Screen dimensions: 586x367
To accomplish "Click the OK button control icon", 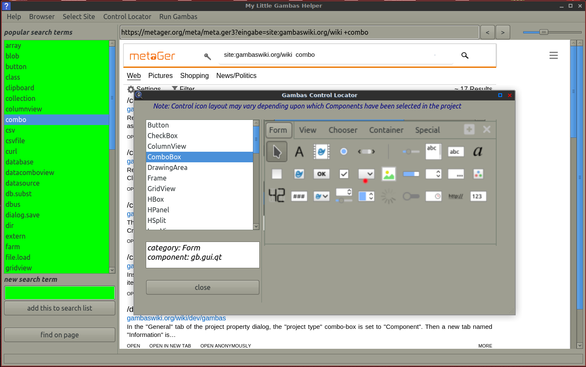I will click(x=322, y=174).
